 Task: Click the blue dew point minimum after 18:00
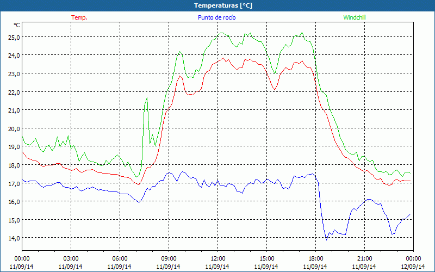click(x=327, y=240)
